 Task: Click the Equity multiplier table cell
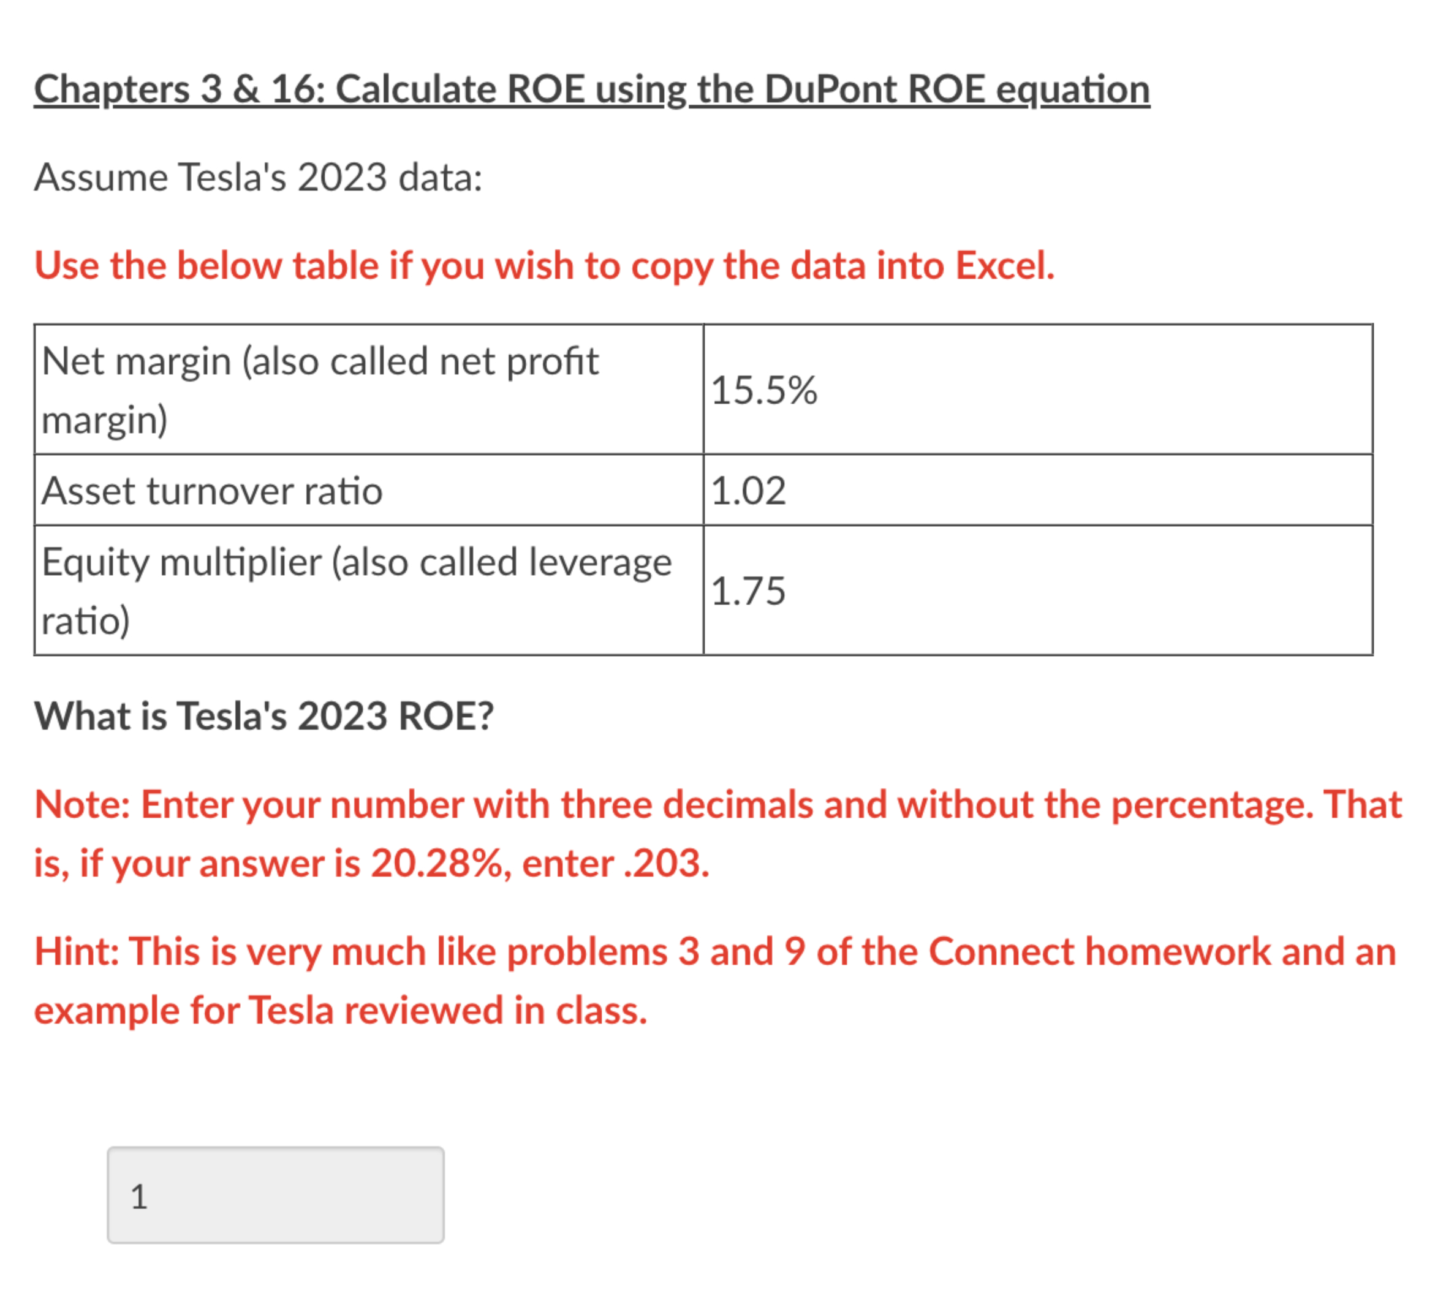click(358, 590)
